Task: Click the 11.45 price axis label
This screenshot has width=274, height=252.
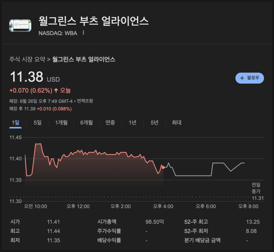Action: tap(16, 137)
